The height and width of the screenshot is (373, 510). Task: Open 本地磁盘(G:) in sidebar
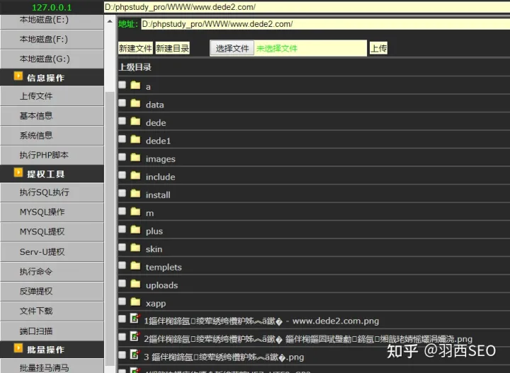pos(52,59)
